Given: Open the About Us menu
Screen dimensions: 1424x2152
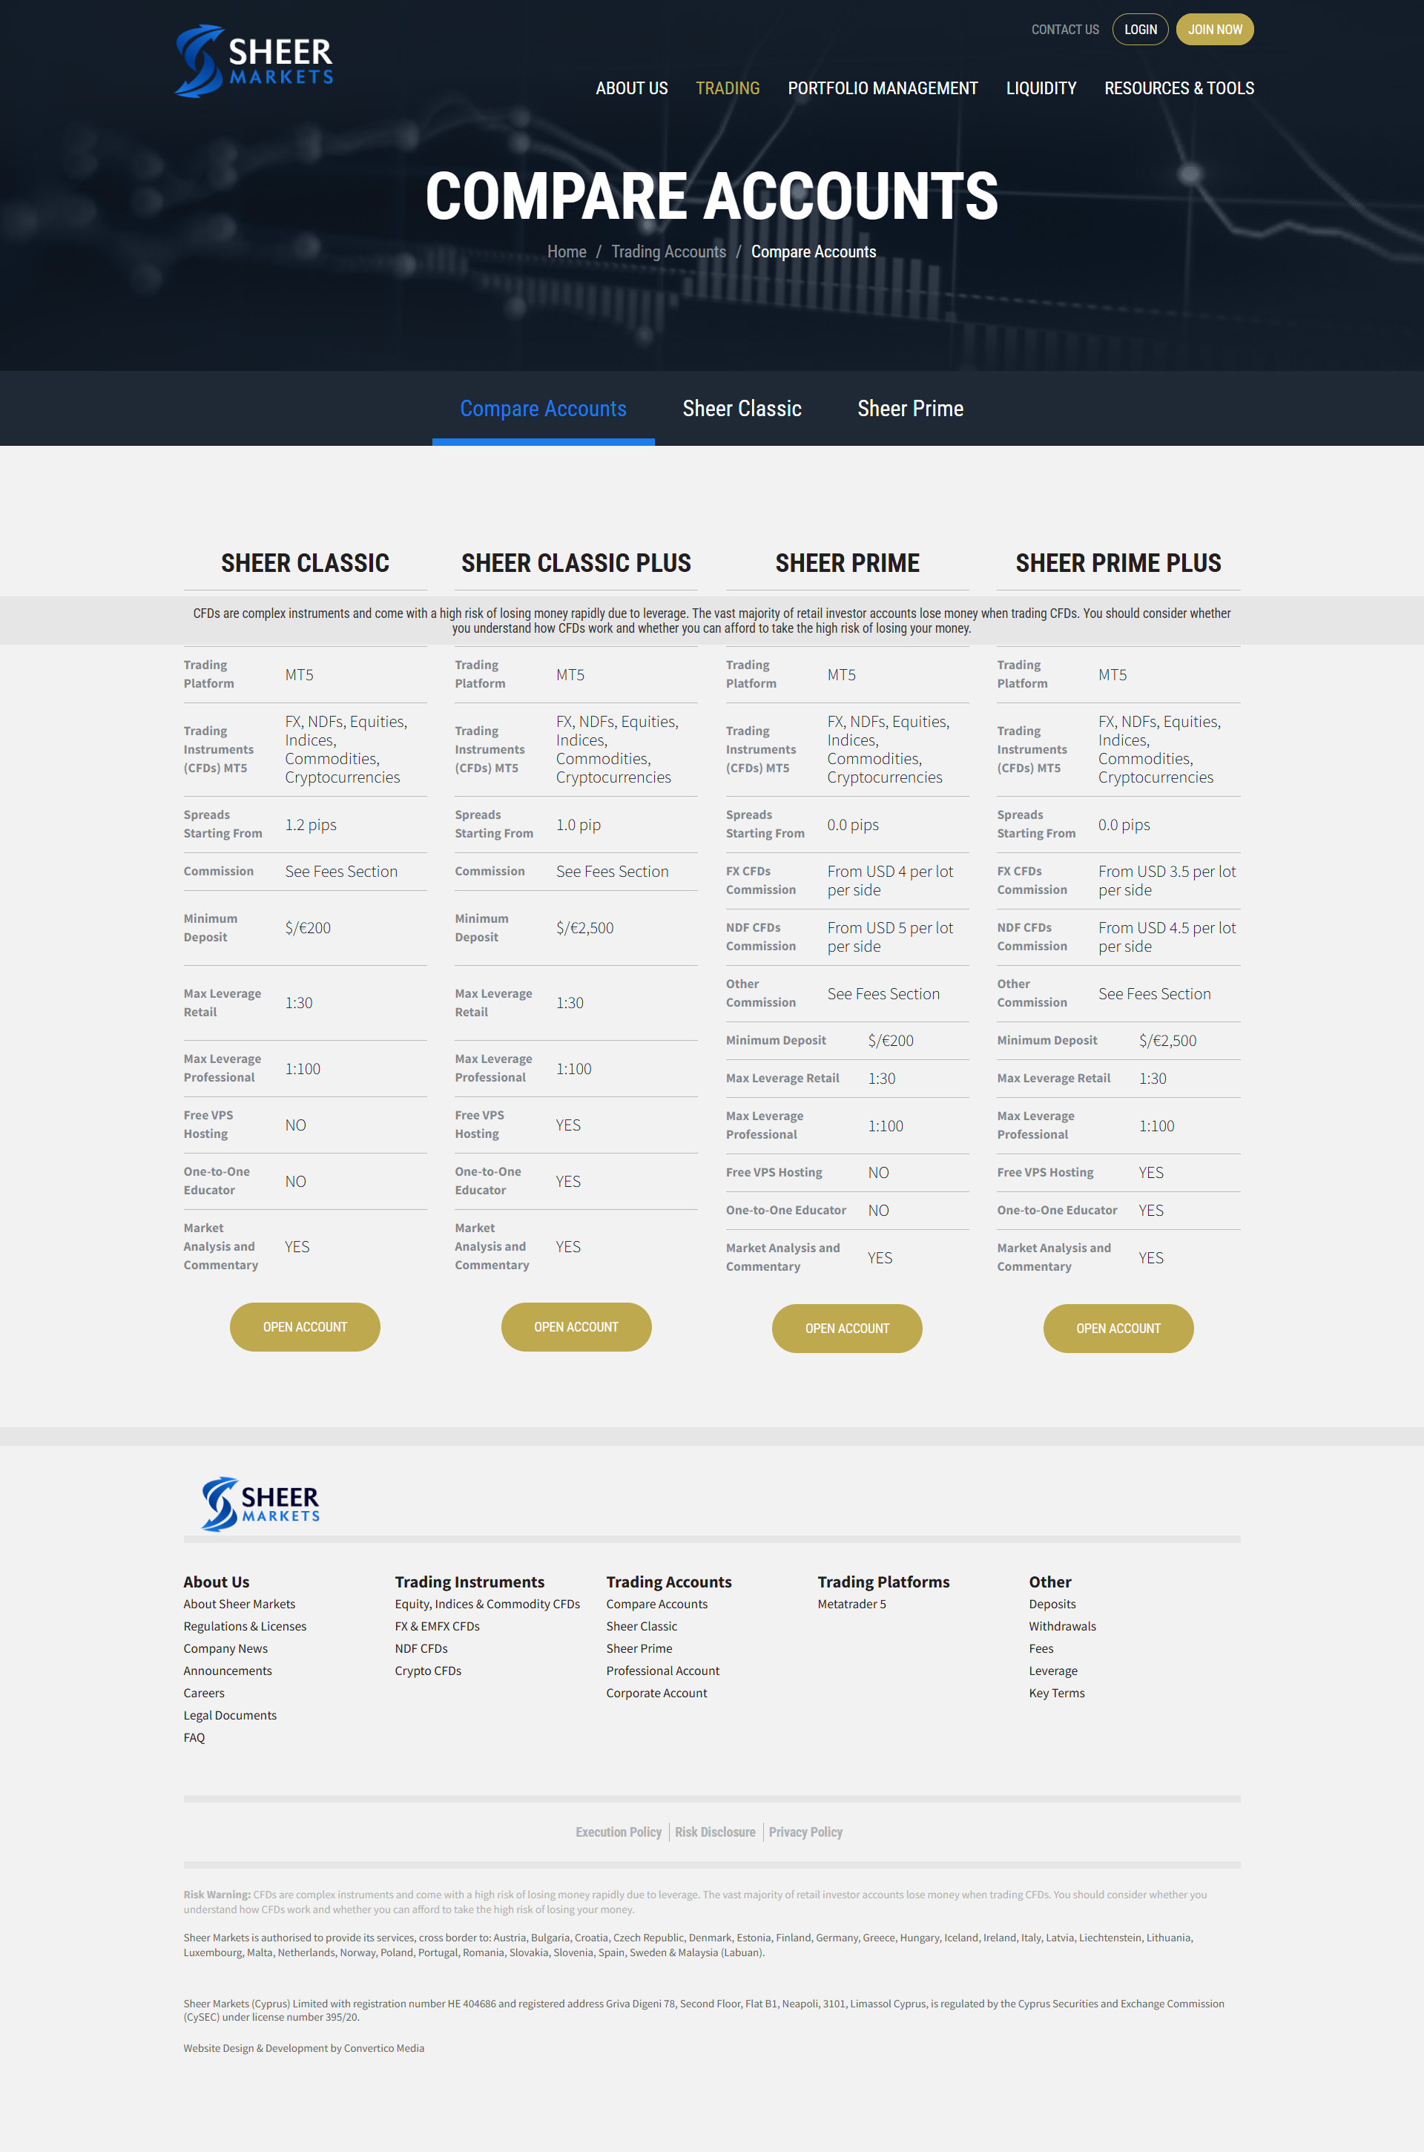Looking at the screenshot, I should point(631,88).
